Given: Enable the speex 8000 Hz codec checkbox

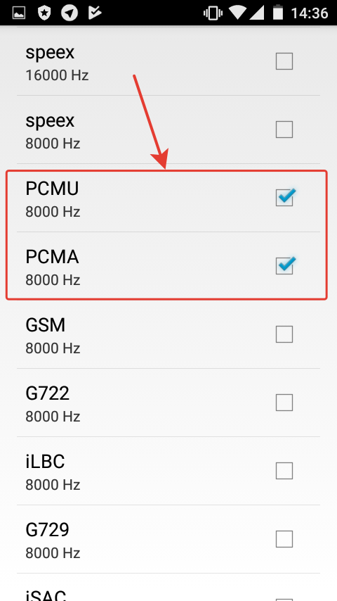Looking at the screenshot, I should [x=284, y=129].
